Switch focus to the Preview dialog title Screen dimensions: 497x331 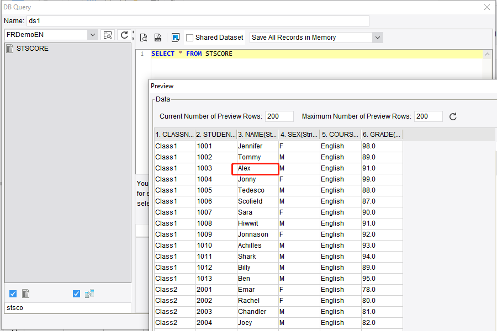[x=163, y=86]
